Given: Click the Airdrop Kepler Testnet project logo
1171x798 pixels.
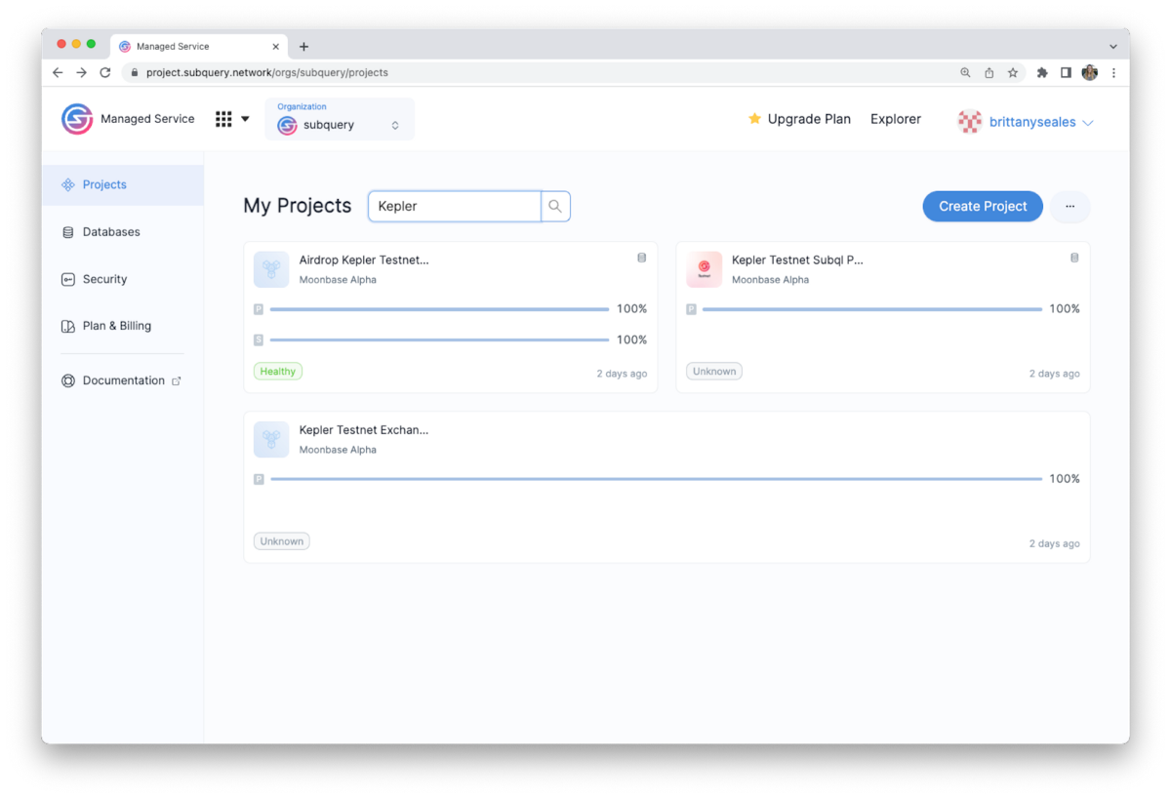Looking at the screenshot, I should [x=271, y=269].
